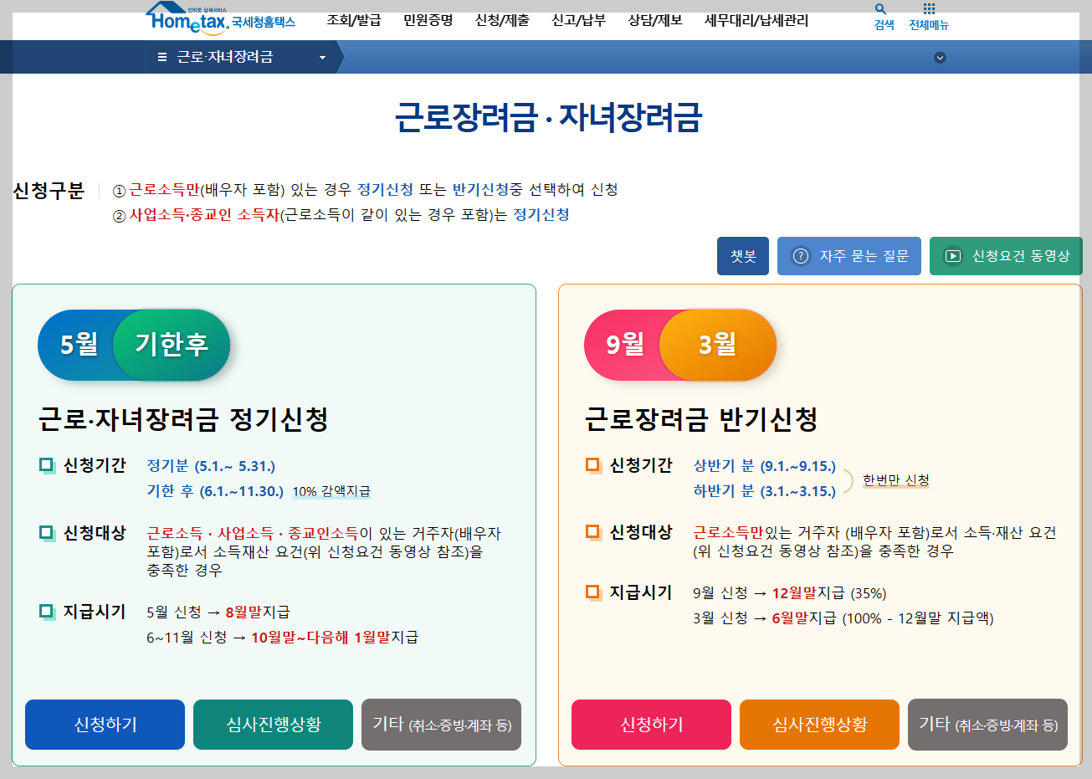Expand the circular chevron on the blue bar

940,57
